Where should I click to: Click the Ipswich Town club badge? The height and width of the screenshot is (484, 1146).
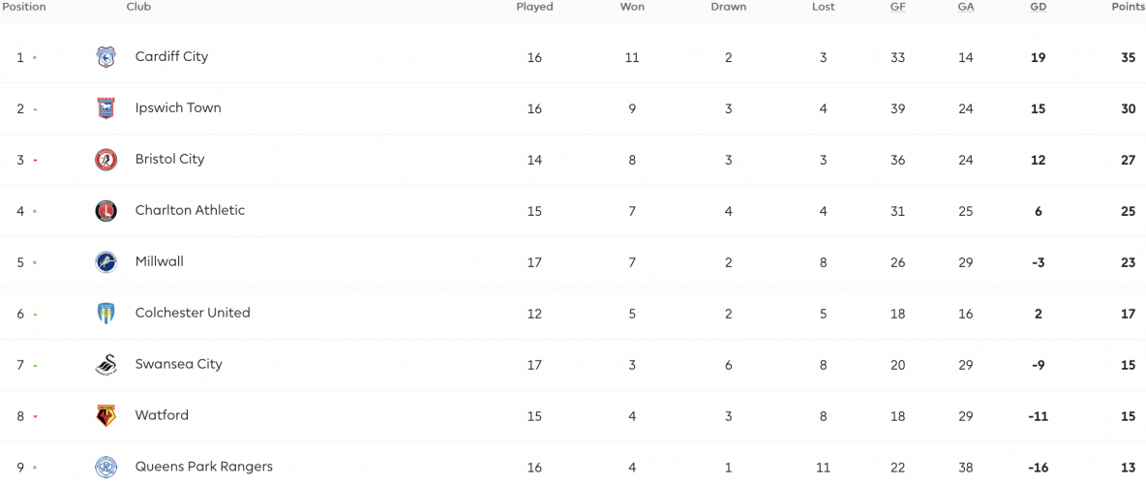(106, 108)
